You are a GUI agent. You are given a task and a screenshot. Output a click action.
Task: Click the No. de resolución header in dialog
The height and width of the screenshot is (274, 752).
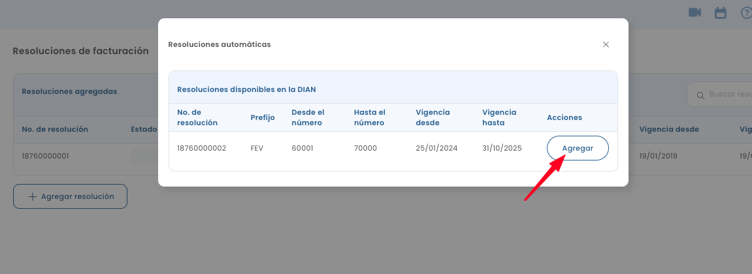197,117
